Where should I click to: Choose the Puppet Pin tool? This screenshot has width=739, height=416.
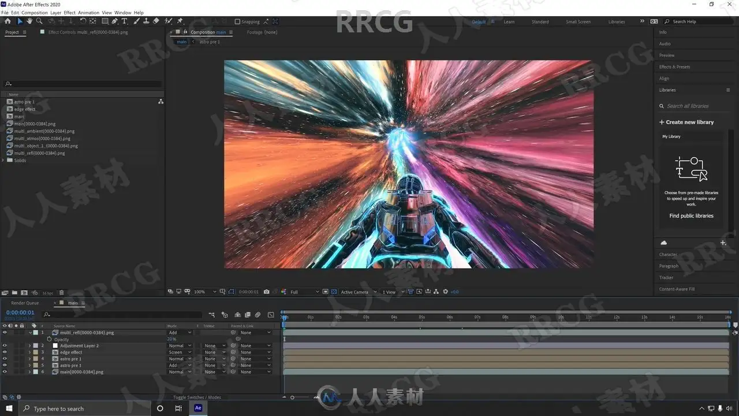click(x=180, y=21)
